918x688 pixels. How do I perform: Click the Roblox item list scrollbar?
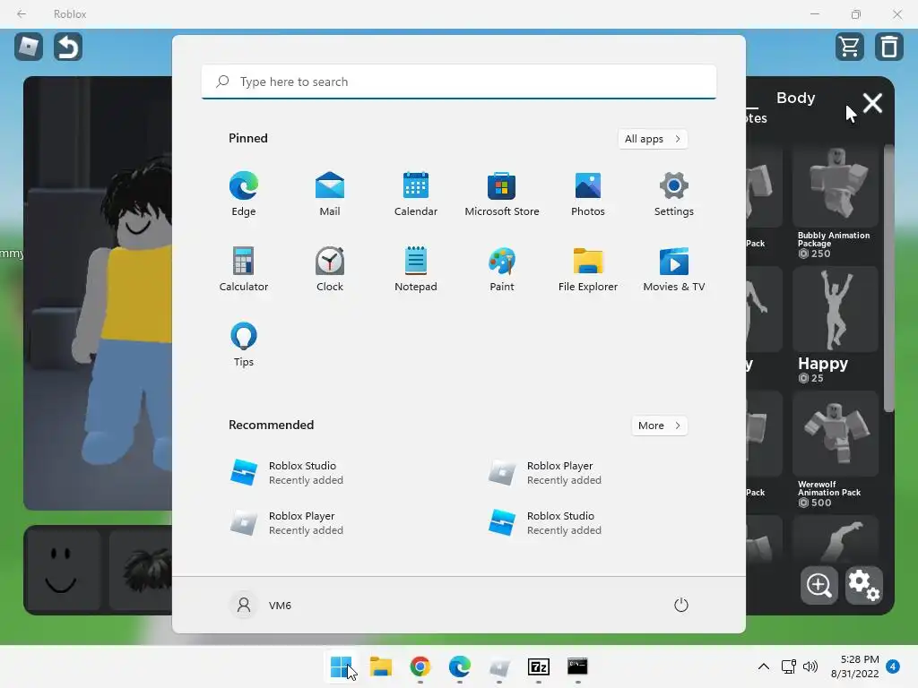[888, 279]
